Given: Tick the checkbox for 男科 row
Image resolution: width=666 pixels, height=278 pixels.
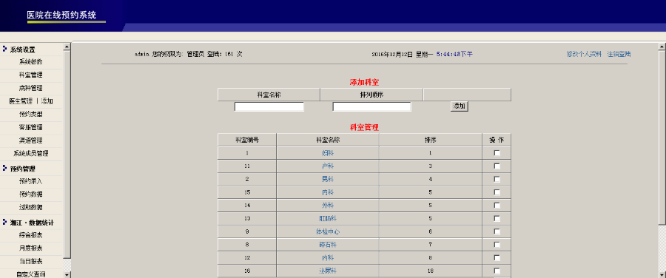Looking at the screenshot, I should click(x=497, y=180).
